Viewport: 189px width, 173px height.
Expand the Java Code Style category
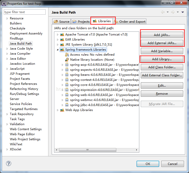7,49
